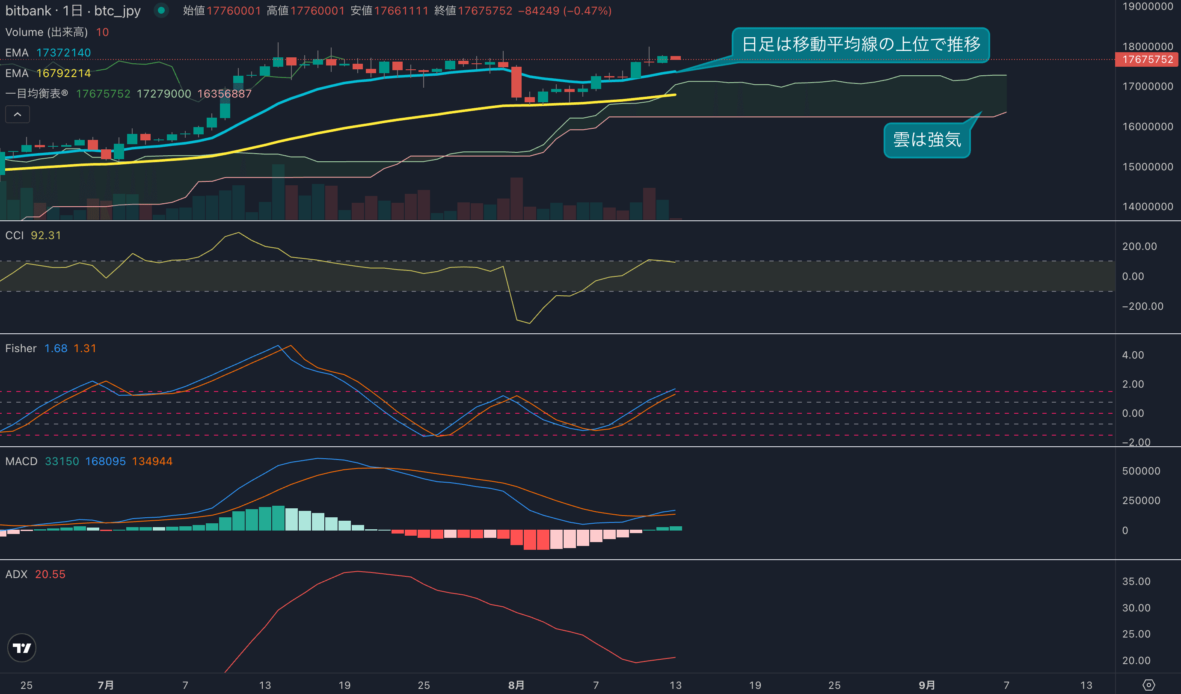The height and width of the screenshot is (694, 1181).
Task: Click the 18000000 price axis level
Action: coord(1147,46)
